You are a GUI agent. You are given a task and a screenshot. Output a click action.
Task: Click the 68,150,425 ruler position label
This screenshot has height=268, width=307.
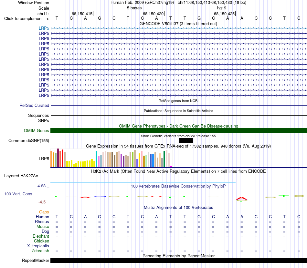click(x=224, y=14)
